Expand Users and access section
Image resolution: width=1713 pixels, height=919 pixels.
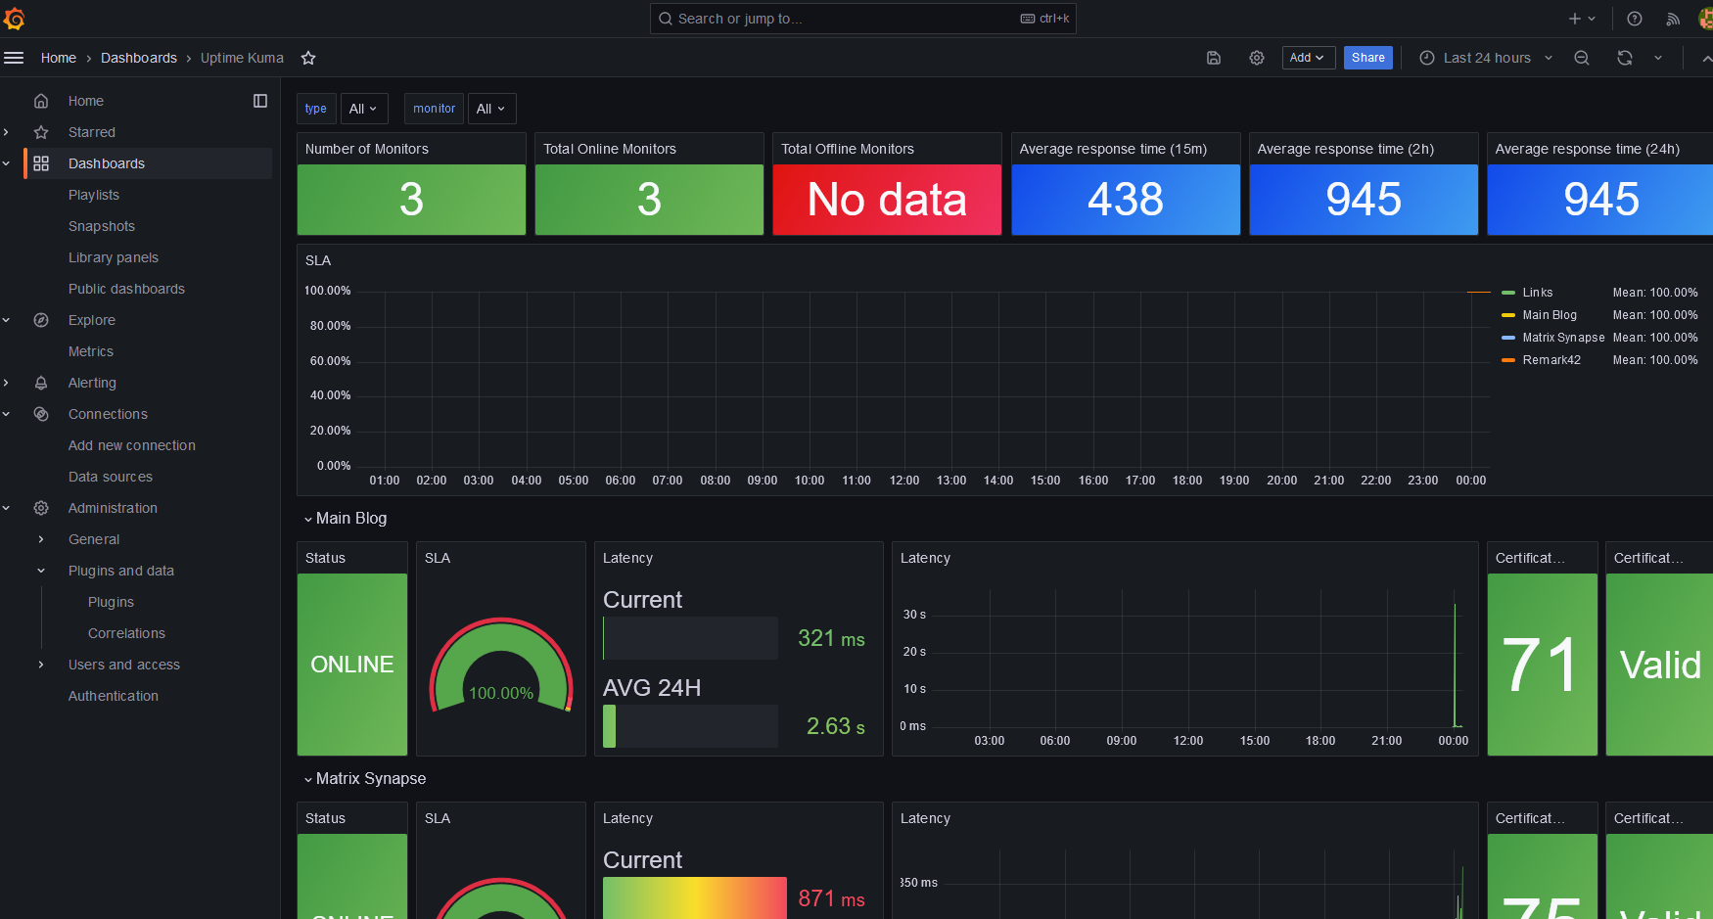coord(41,665)
